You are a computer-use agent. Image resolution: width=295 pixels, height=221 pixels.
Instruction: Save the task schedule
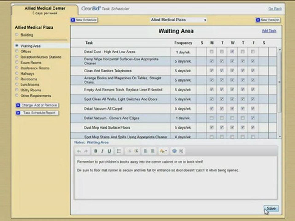coord(271,208)
